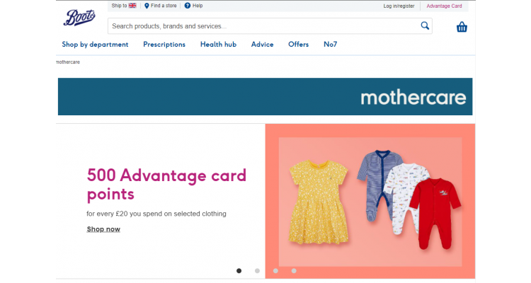Image resolution: width=531 pixels, height=283 pixels.
Task: Select the third carousel dot
Action: tap(275, 271)
